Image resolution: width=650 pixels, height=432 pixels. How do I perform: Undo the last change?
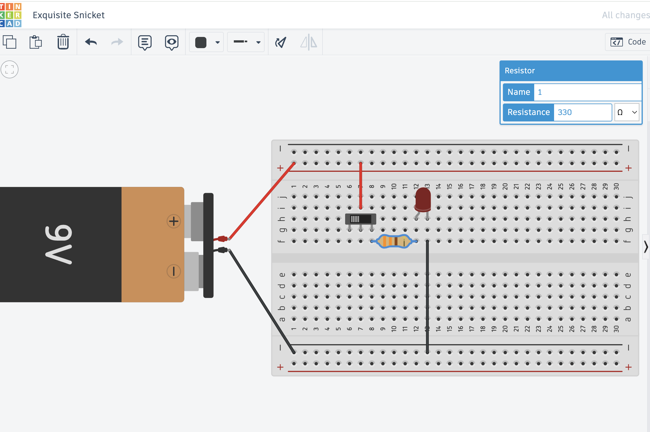pyautogui.click(x=91, y=42)
